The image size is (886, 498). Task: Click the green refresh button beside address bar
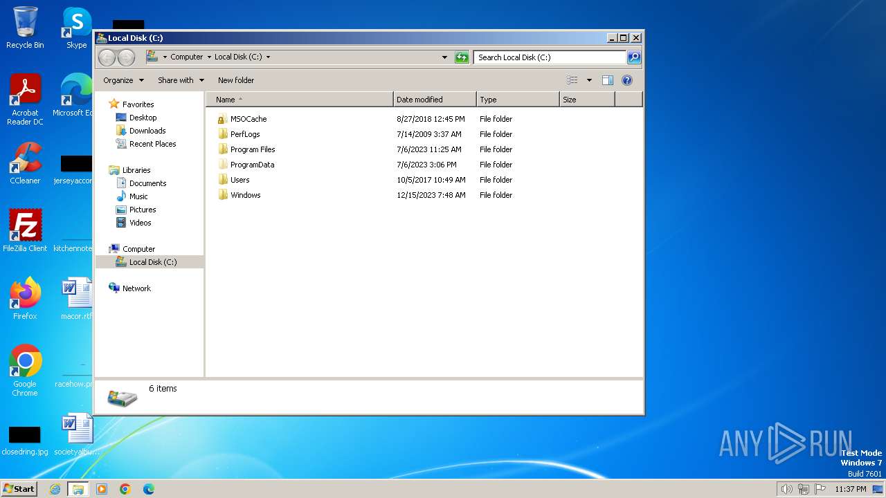tap(462, 57)
